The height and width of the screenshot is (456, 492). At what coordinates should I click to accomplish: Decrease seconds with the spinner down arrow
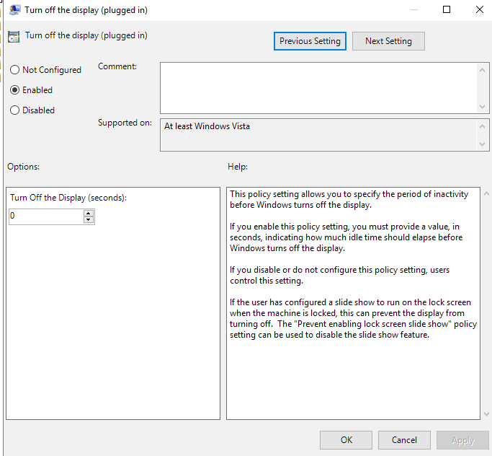[x=89, y=220]
